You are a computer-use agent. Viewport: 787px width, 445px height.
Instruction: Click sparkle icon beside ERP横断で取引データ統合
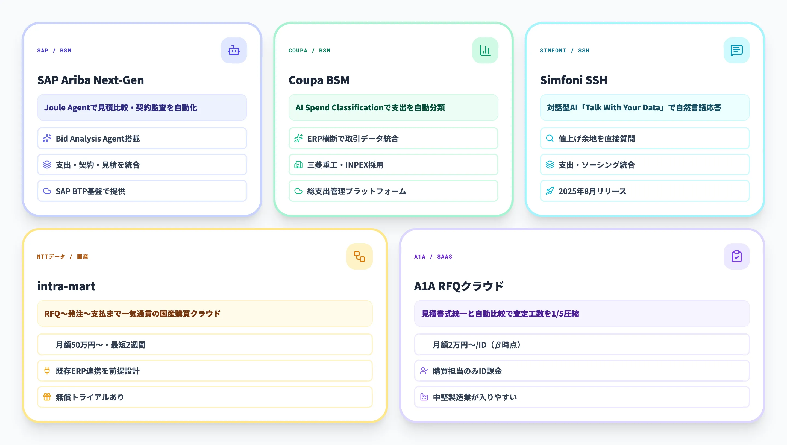298,139
